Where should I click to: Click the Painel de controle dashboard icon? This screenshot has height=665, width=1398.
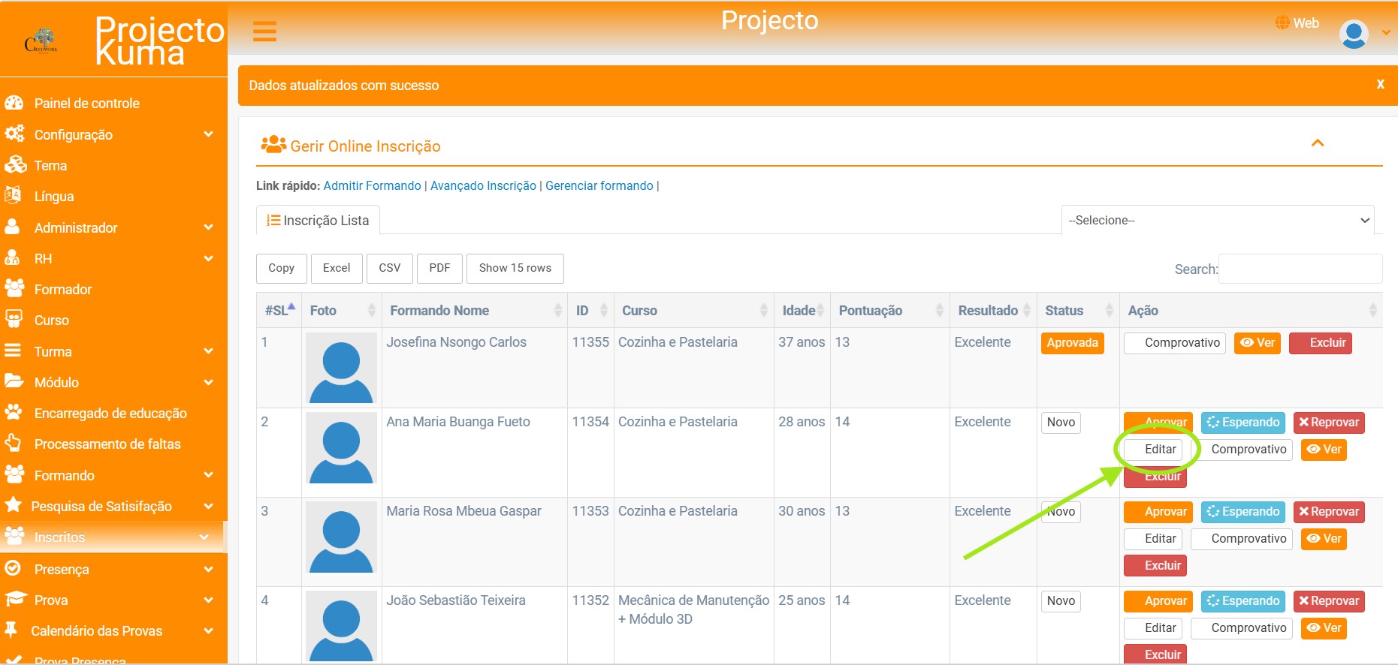[14, 104]
